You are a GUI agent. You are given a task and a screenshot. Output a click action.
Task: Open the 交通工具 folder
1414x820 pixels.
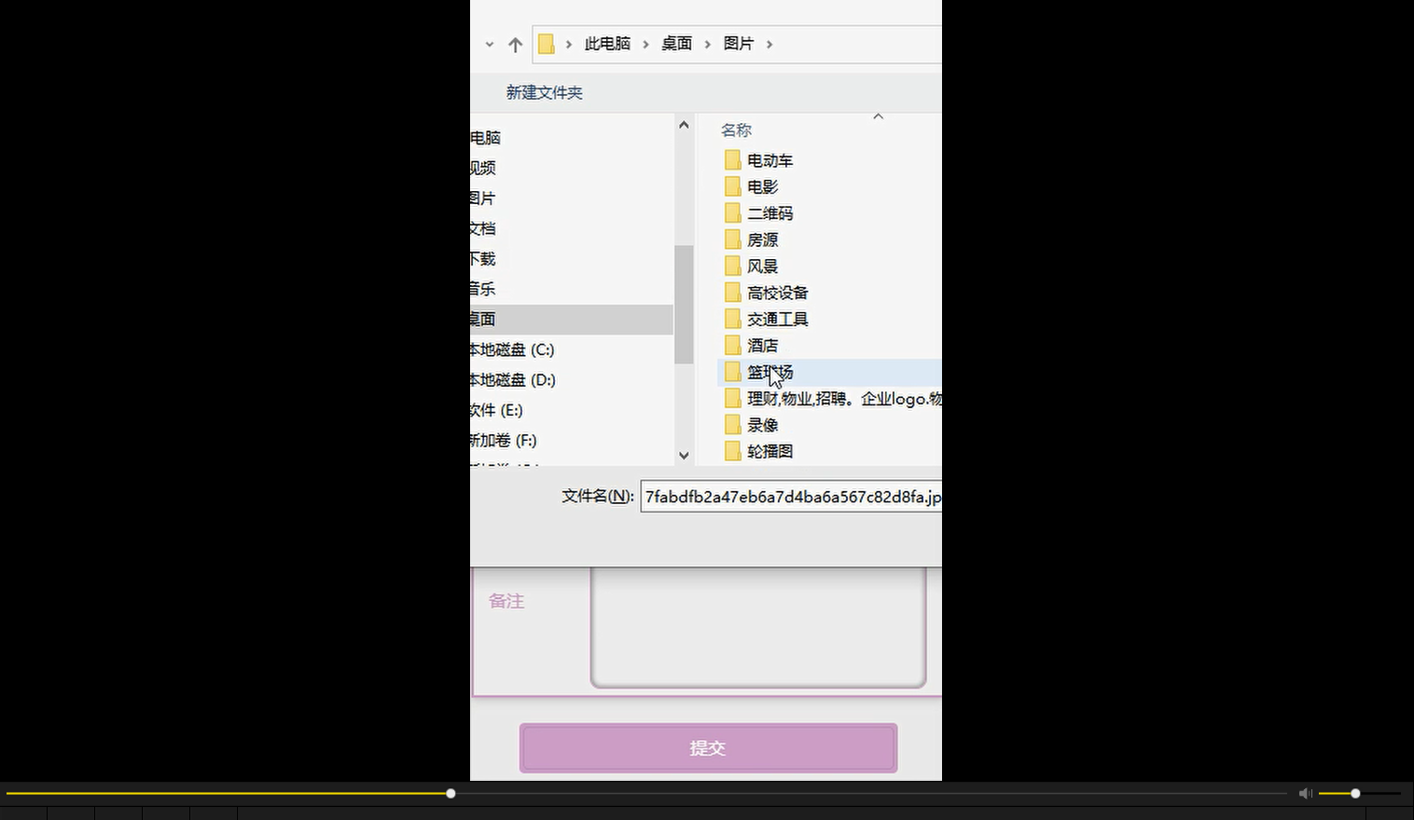pos(777,318)
